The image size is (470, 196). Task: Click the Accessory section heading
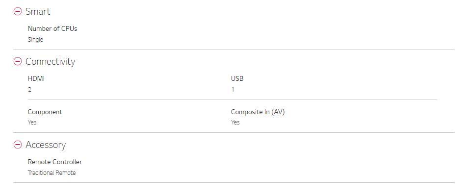46,145
